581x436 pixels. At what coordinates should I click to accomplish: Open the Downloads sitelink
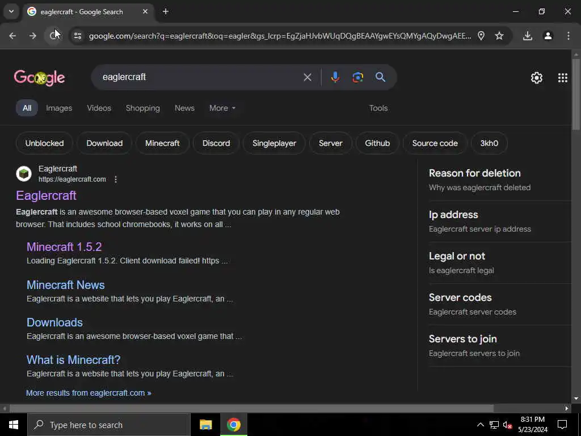(x=54, y=322)
